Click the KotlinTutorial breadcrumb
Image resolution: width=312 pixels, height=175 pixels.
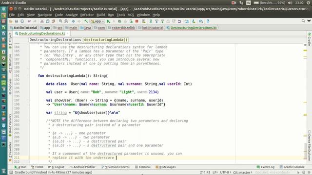point(23,28)
